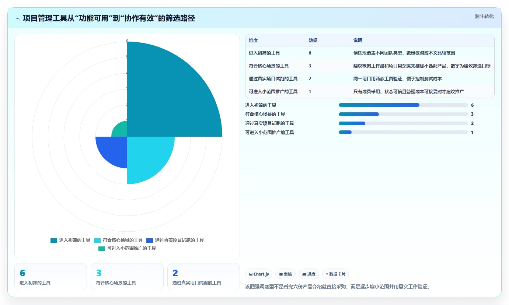Click the number 3 after the second progress bar
Screen dimensions: 509x305
tap(472, 114)
